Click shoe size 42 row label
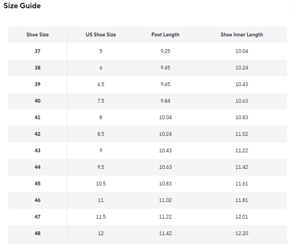This screenshot has width=290, height=244. 37,134
